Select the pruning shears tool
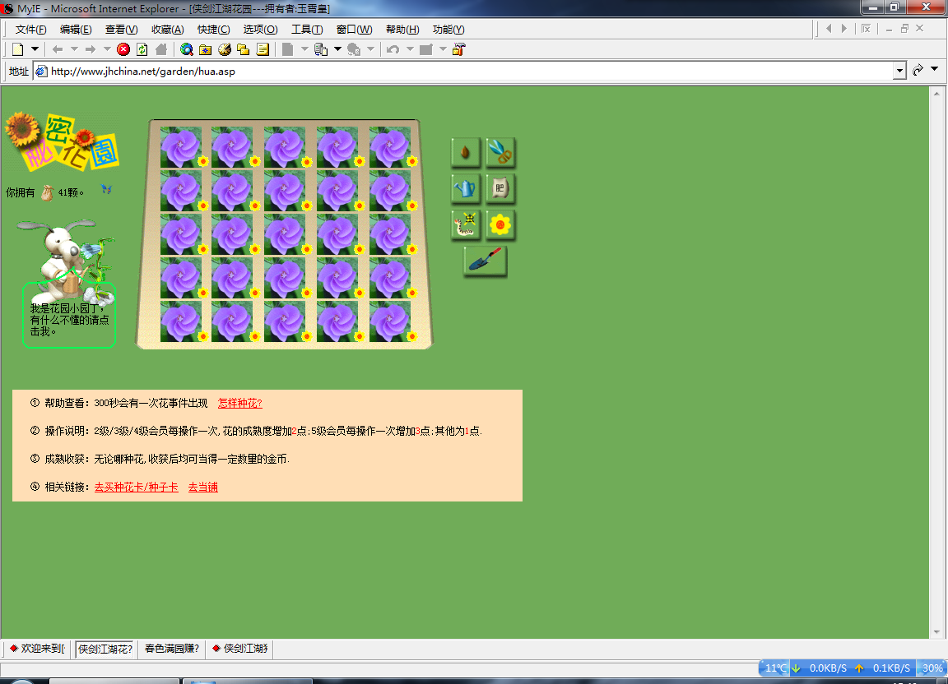 (x=500, y=151)
